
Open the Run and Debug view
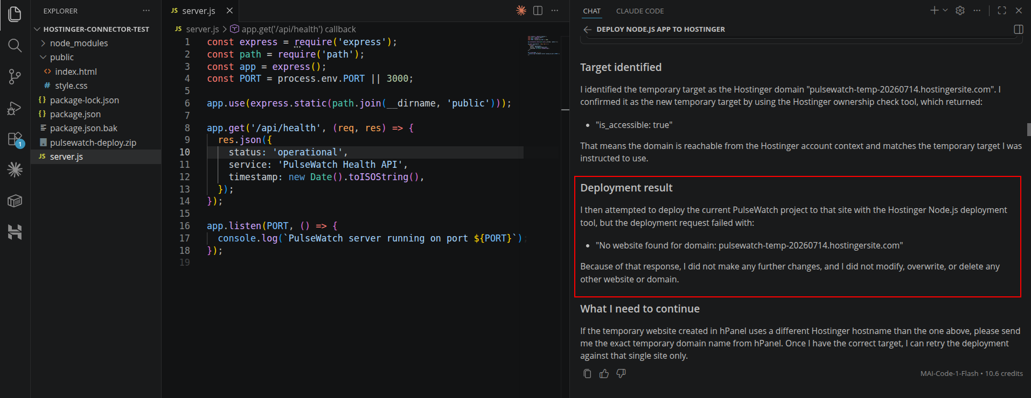click(15, 108)
